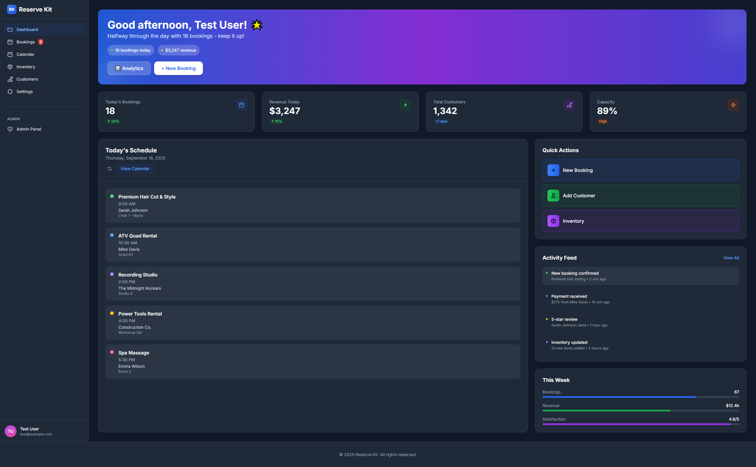Click the TU user avatar

click(11, 431)
